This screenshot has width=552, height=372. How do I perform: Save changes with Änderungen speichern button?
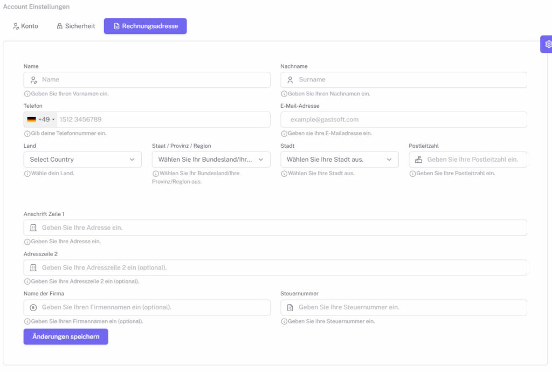[66, 336]
